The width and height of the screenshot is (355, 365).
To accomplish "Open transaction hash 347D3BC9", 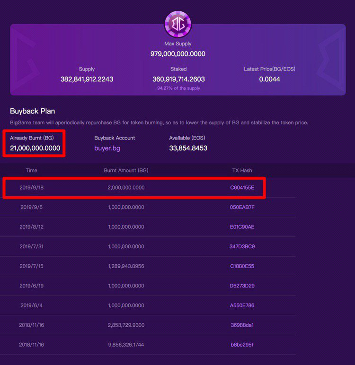I will [x=242, y=246].
